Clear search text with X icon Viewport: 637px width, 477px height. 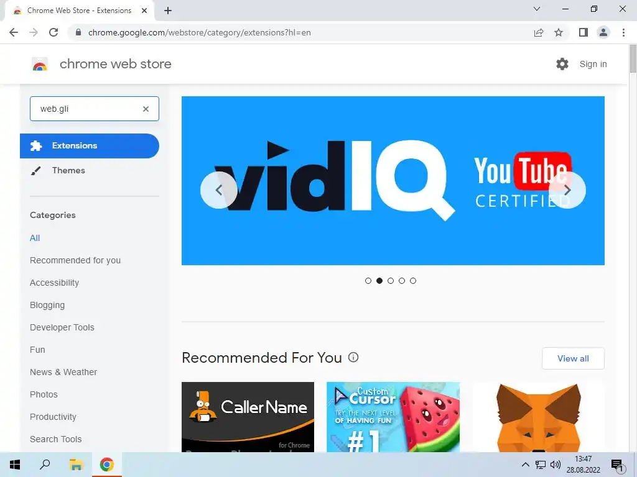tap(146, 109)
